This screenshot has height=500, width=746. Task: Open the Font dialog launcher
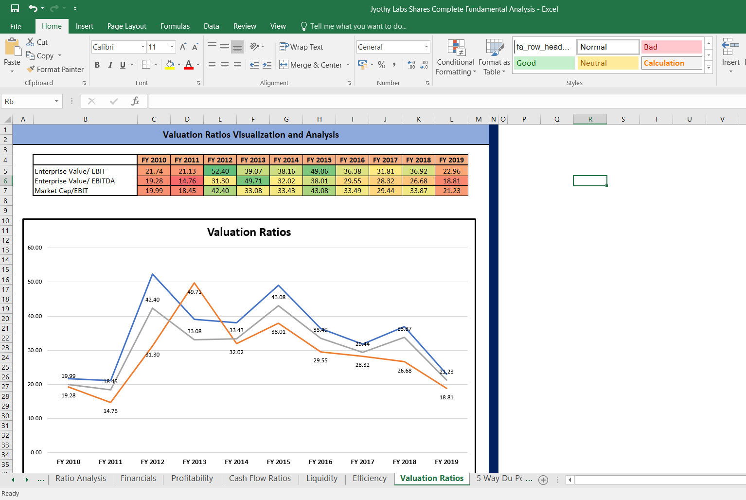[x=198, y=83]
